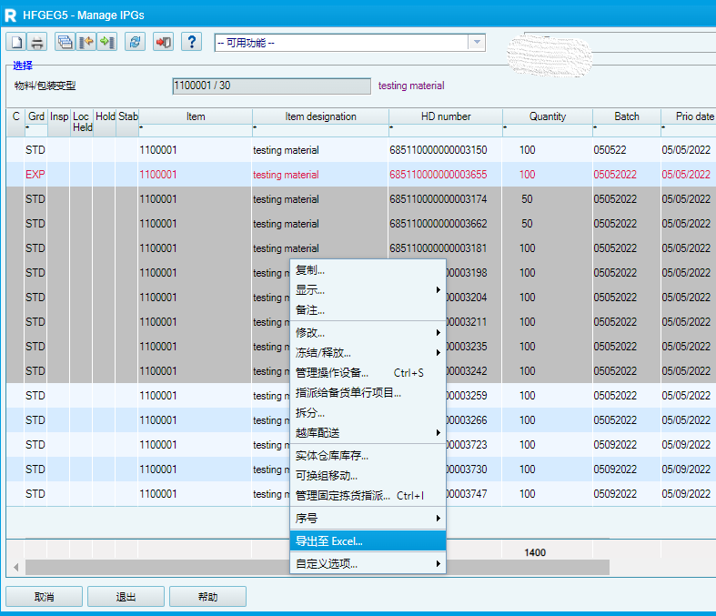
Task: Select 复制... in the context menu
Action: pos(368,270)
